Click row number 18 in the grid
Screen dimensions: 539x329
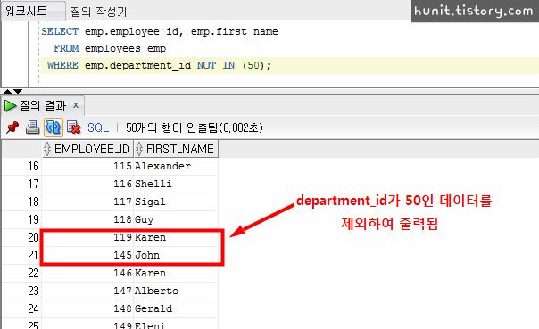[21, 202]
